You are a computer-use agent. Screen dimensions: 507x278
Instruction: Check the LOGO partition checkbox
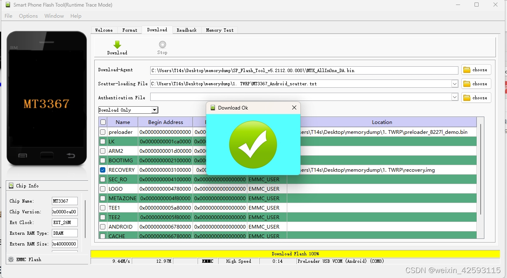(102, 189)
